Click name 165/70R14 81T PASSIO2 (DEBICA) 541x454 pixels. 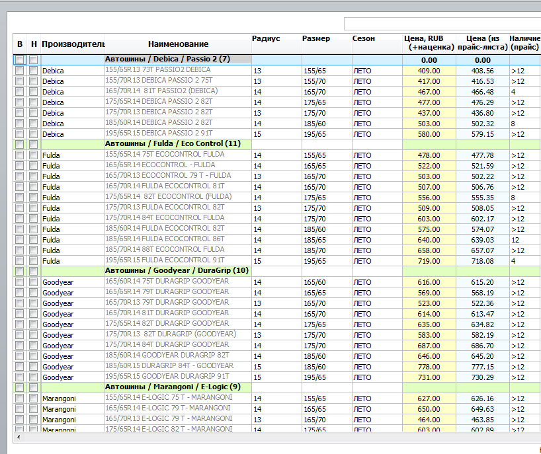pos(161,91)
